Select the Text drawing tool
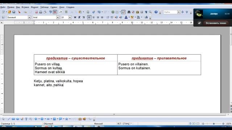 coord(26,119)
